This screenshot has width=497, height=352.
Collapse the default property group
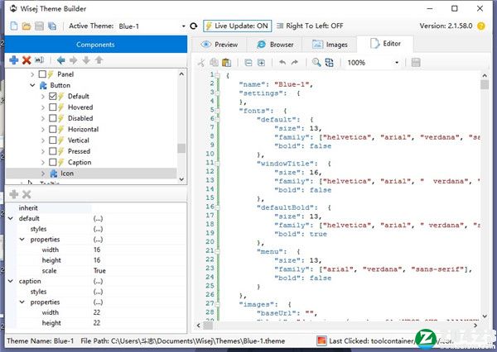point(11,218)
